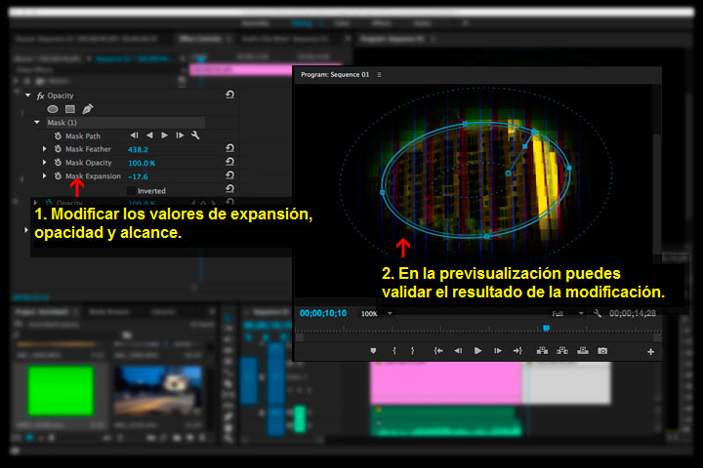Add a marker in Program monitor

coord(373,351)
